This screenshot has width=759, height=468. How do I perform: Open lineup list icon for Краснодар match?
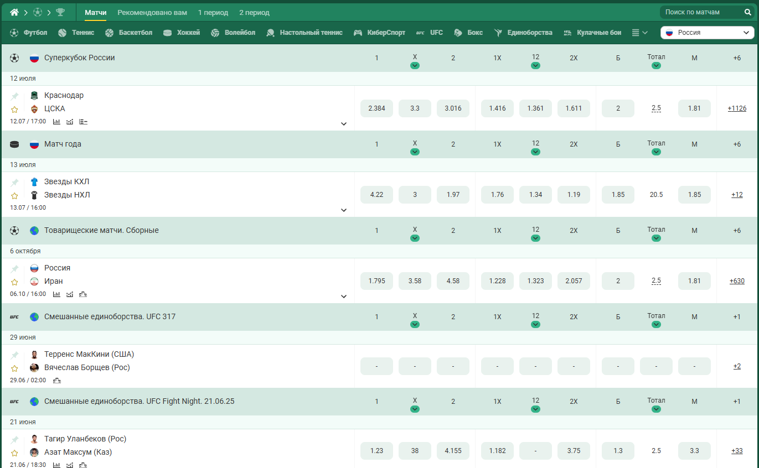(x=83, y=122)
